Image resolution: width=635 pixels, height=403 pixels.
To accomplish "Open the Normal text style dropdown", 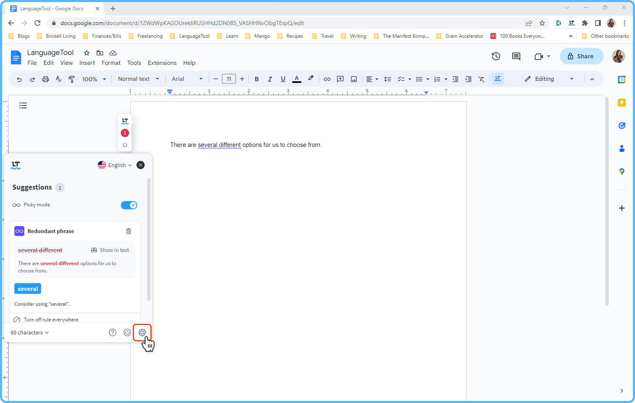I will pyautogui.click(x=139, y=79).
